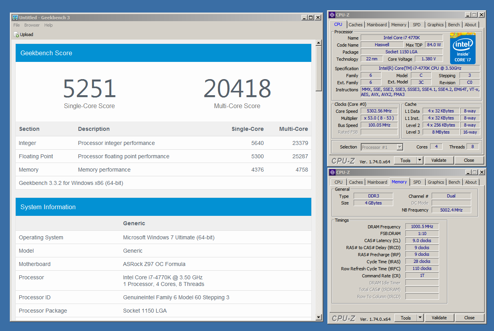The height and width of the screenshot is (331, 494).
Task: Click the NB Frequency value 5002.4 MHz
Action: tap(451, 210)
